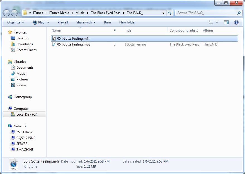Screen dimensions: 245x174
Task: Click the Computer icon in navigation pane
Action: pyautogui.click(x=10, y=109)
